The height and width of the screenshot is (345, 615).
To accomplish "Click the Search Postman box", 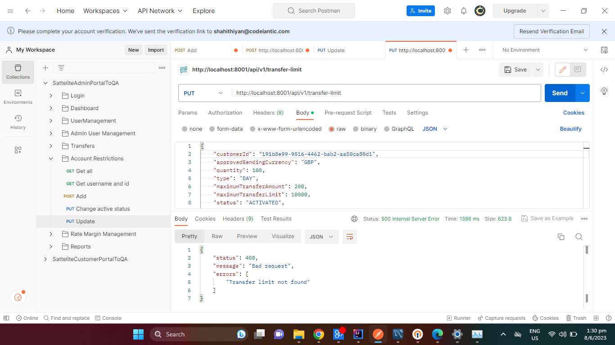I will [314, 11].
